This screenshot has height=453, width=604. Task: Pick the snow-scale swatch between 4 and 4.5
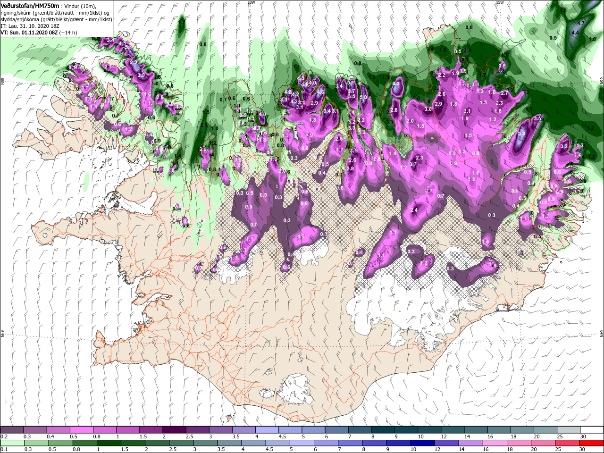click(267, 430)
